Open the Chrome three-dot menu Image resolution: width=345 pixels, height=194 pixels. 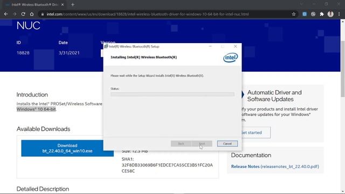click(x=339, y=14)
